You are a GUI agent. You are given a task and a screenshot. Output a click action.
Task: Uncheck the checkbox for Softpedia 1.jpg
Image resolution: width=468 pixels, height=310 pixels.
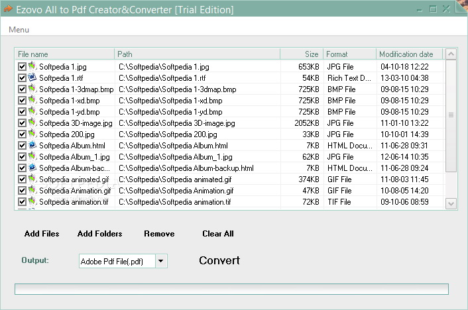(x=22, y=66)
